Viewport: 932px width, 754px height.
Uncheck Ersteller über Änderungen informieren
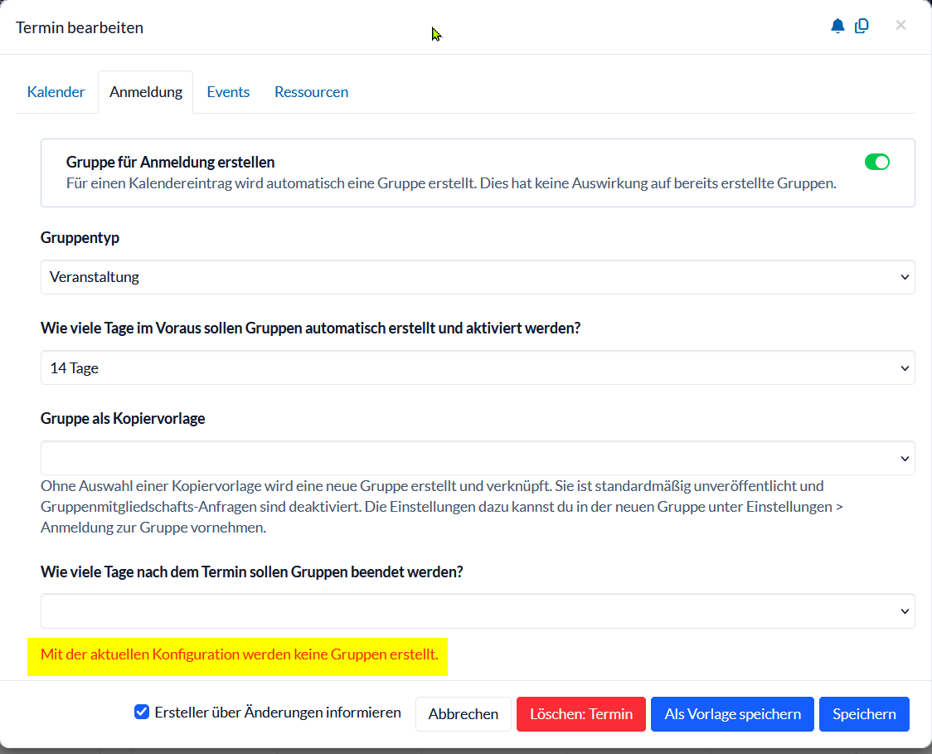[142, 712]
